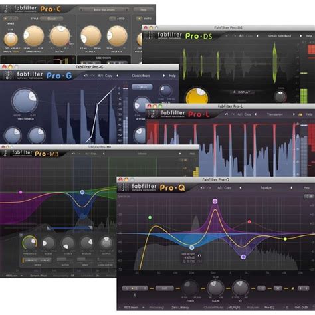Open Help menu in Pro-C

pos(144,9)
